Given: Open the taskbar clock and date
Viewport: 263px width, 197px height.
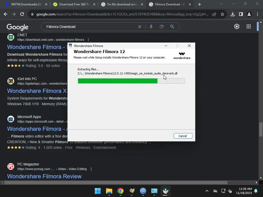Looking at the screenshot, I should click(x=244, y=191).
